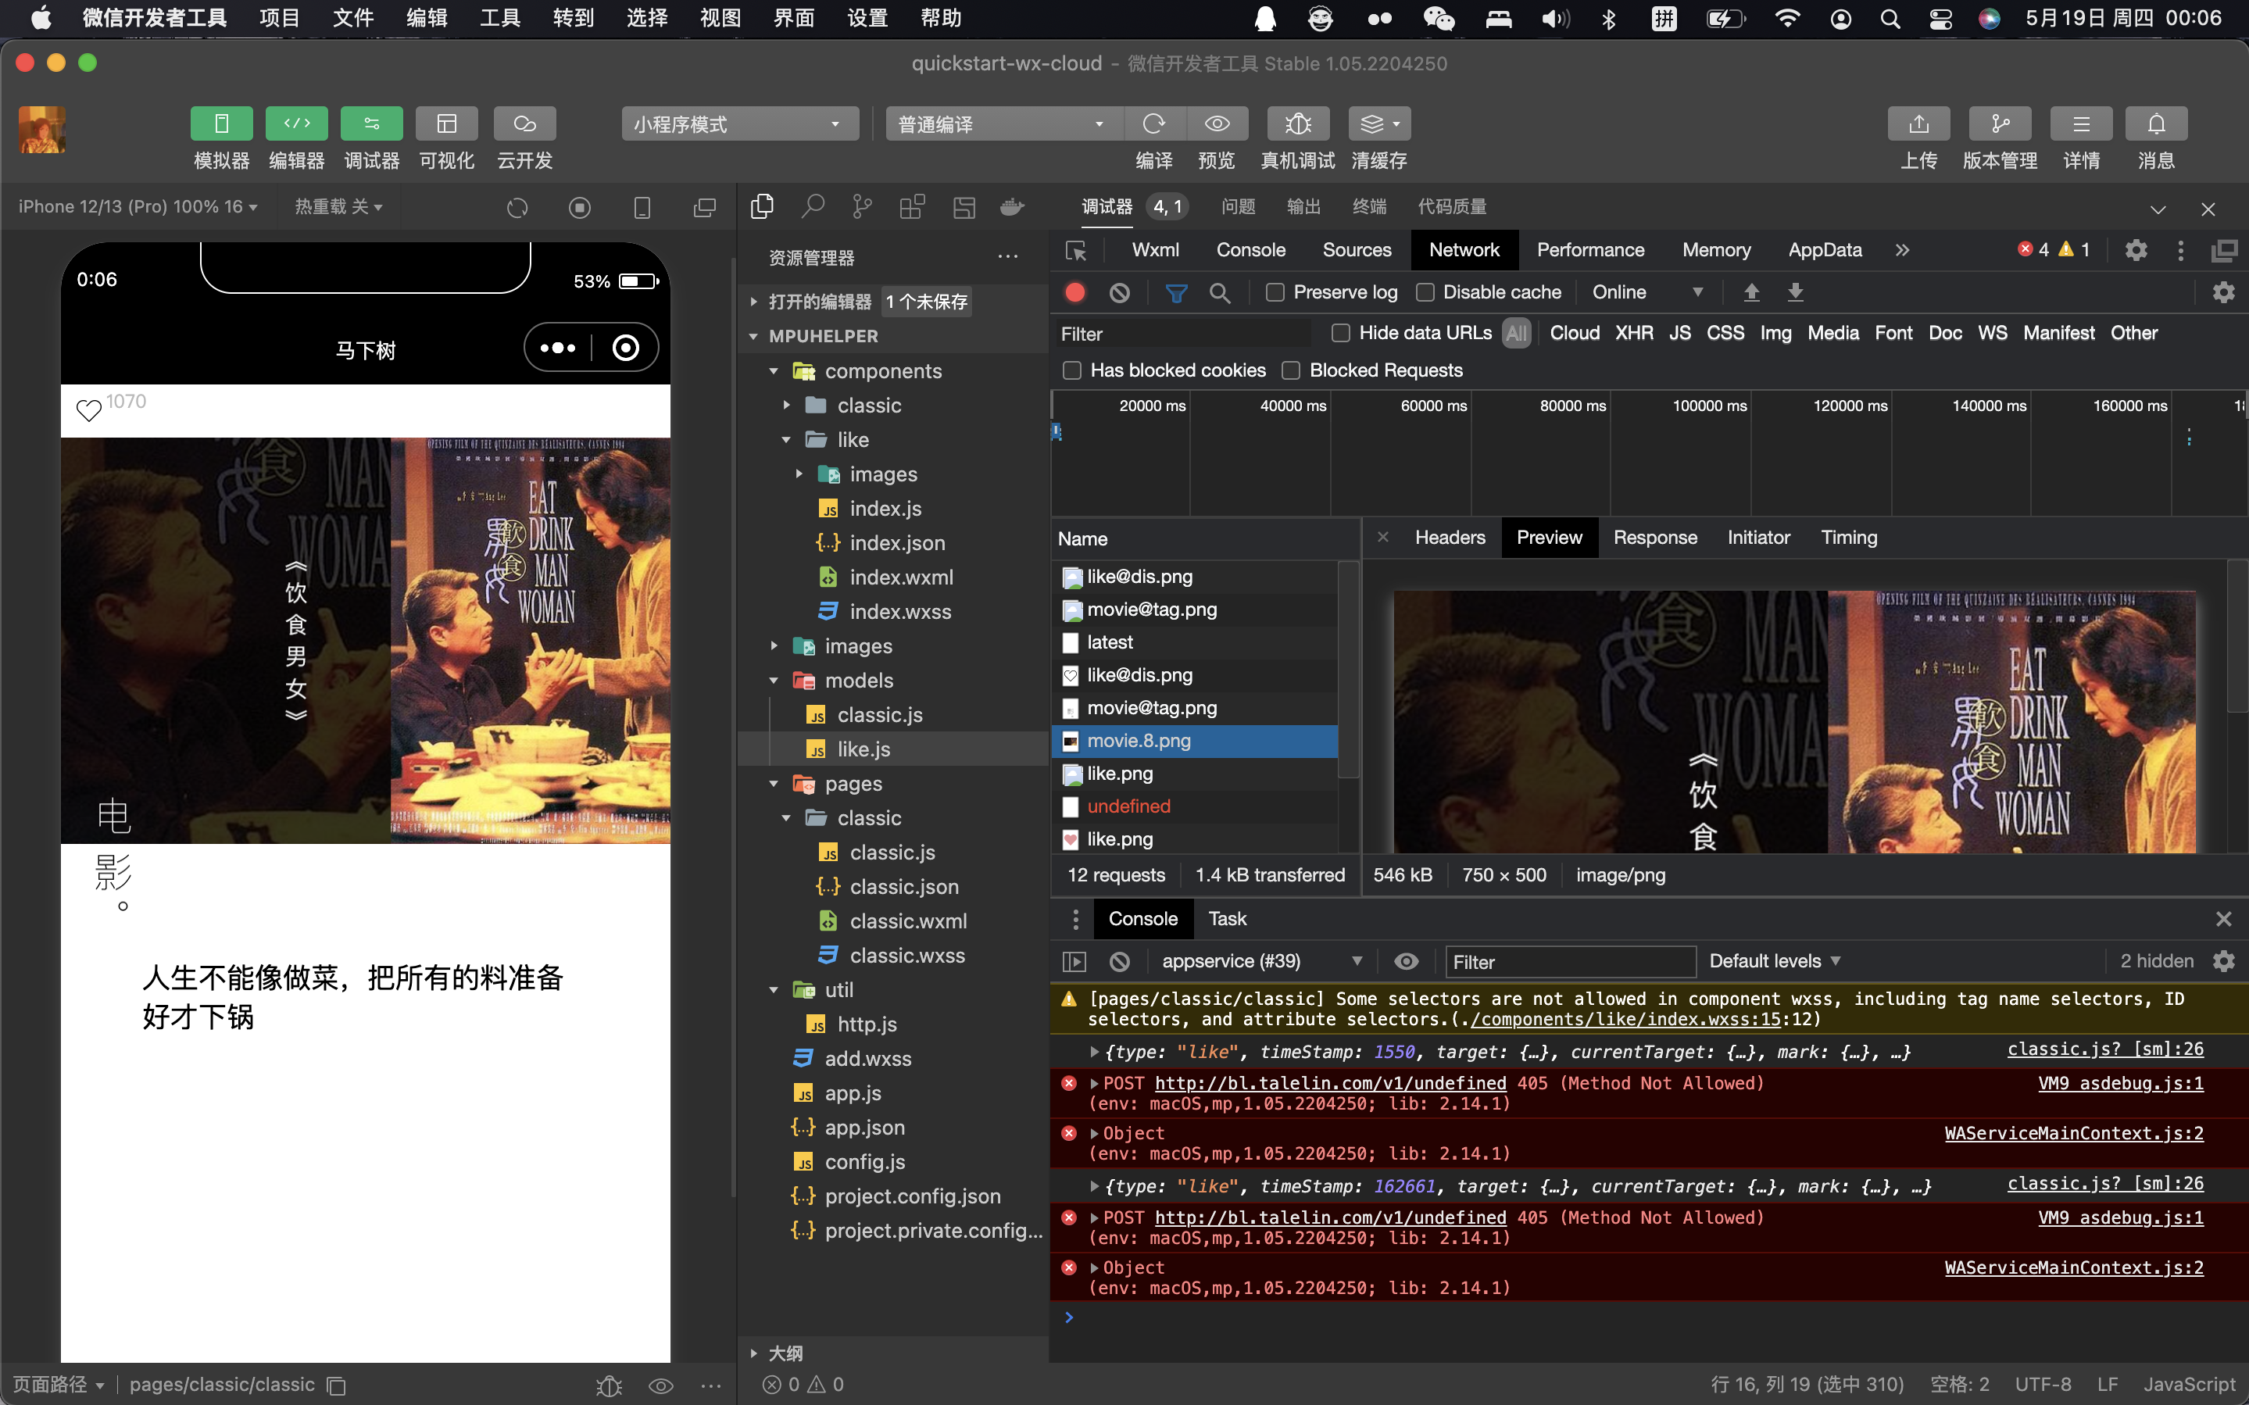The width and height of the screenshot is (2249, 1405).
Task: Toggle the simulator (模拟器) panel button
Action: [221, 123]
